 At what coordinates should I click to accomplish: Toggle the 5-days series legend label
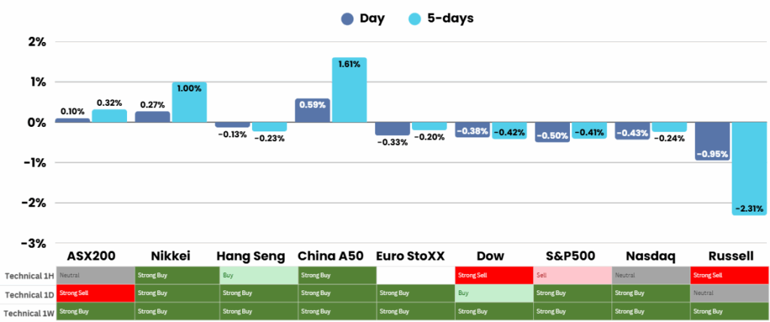(x=449, y=19)
